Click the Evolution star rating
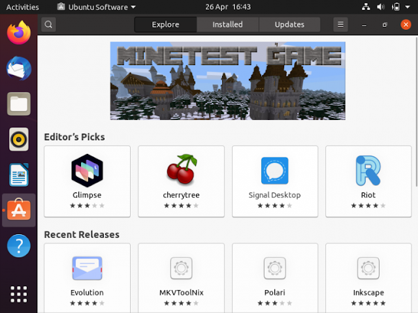This screenshot has height=313, width=418. [x=87, y=303]
